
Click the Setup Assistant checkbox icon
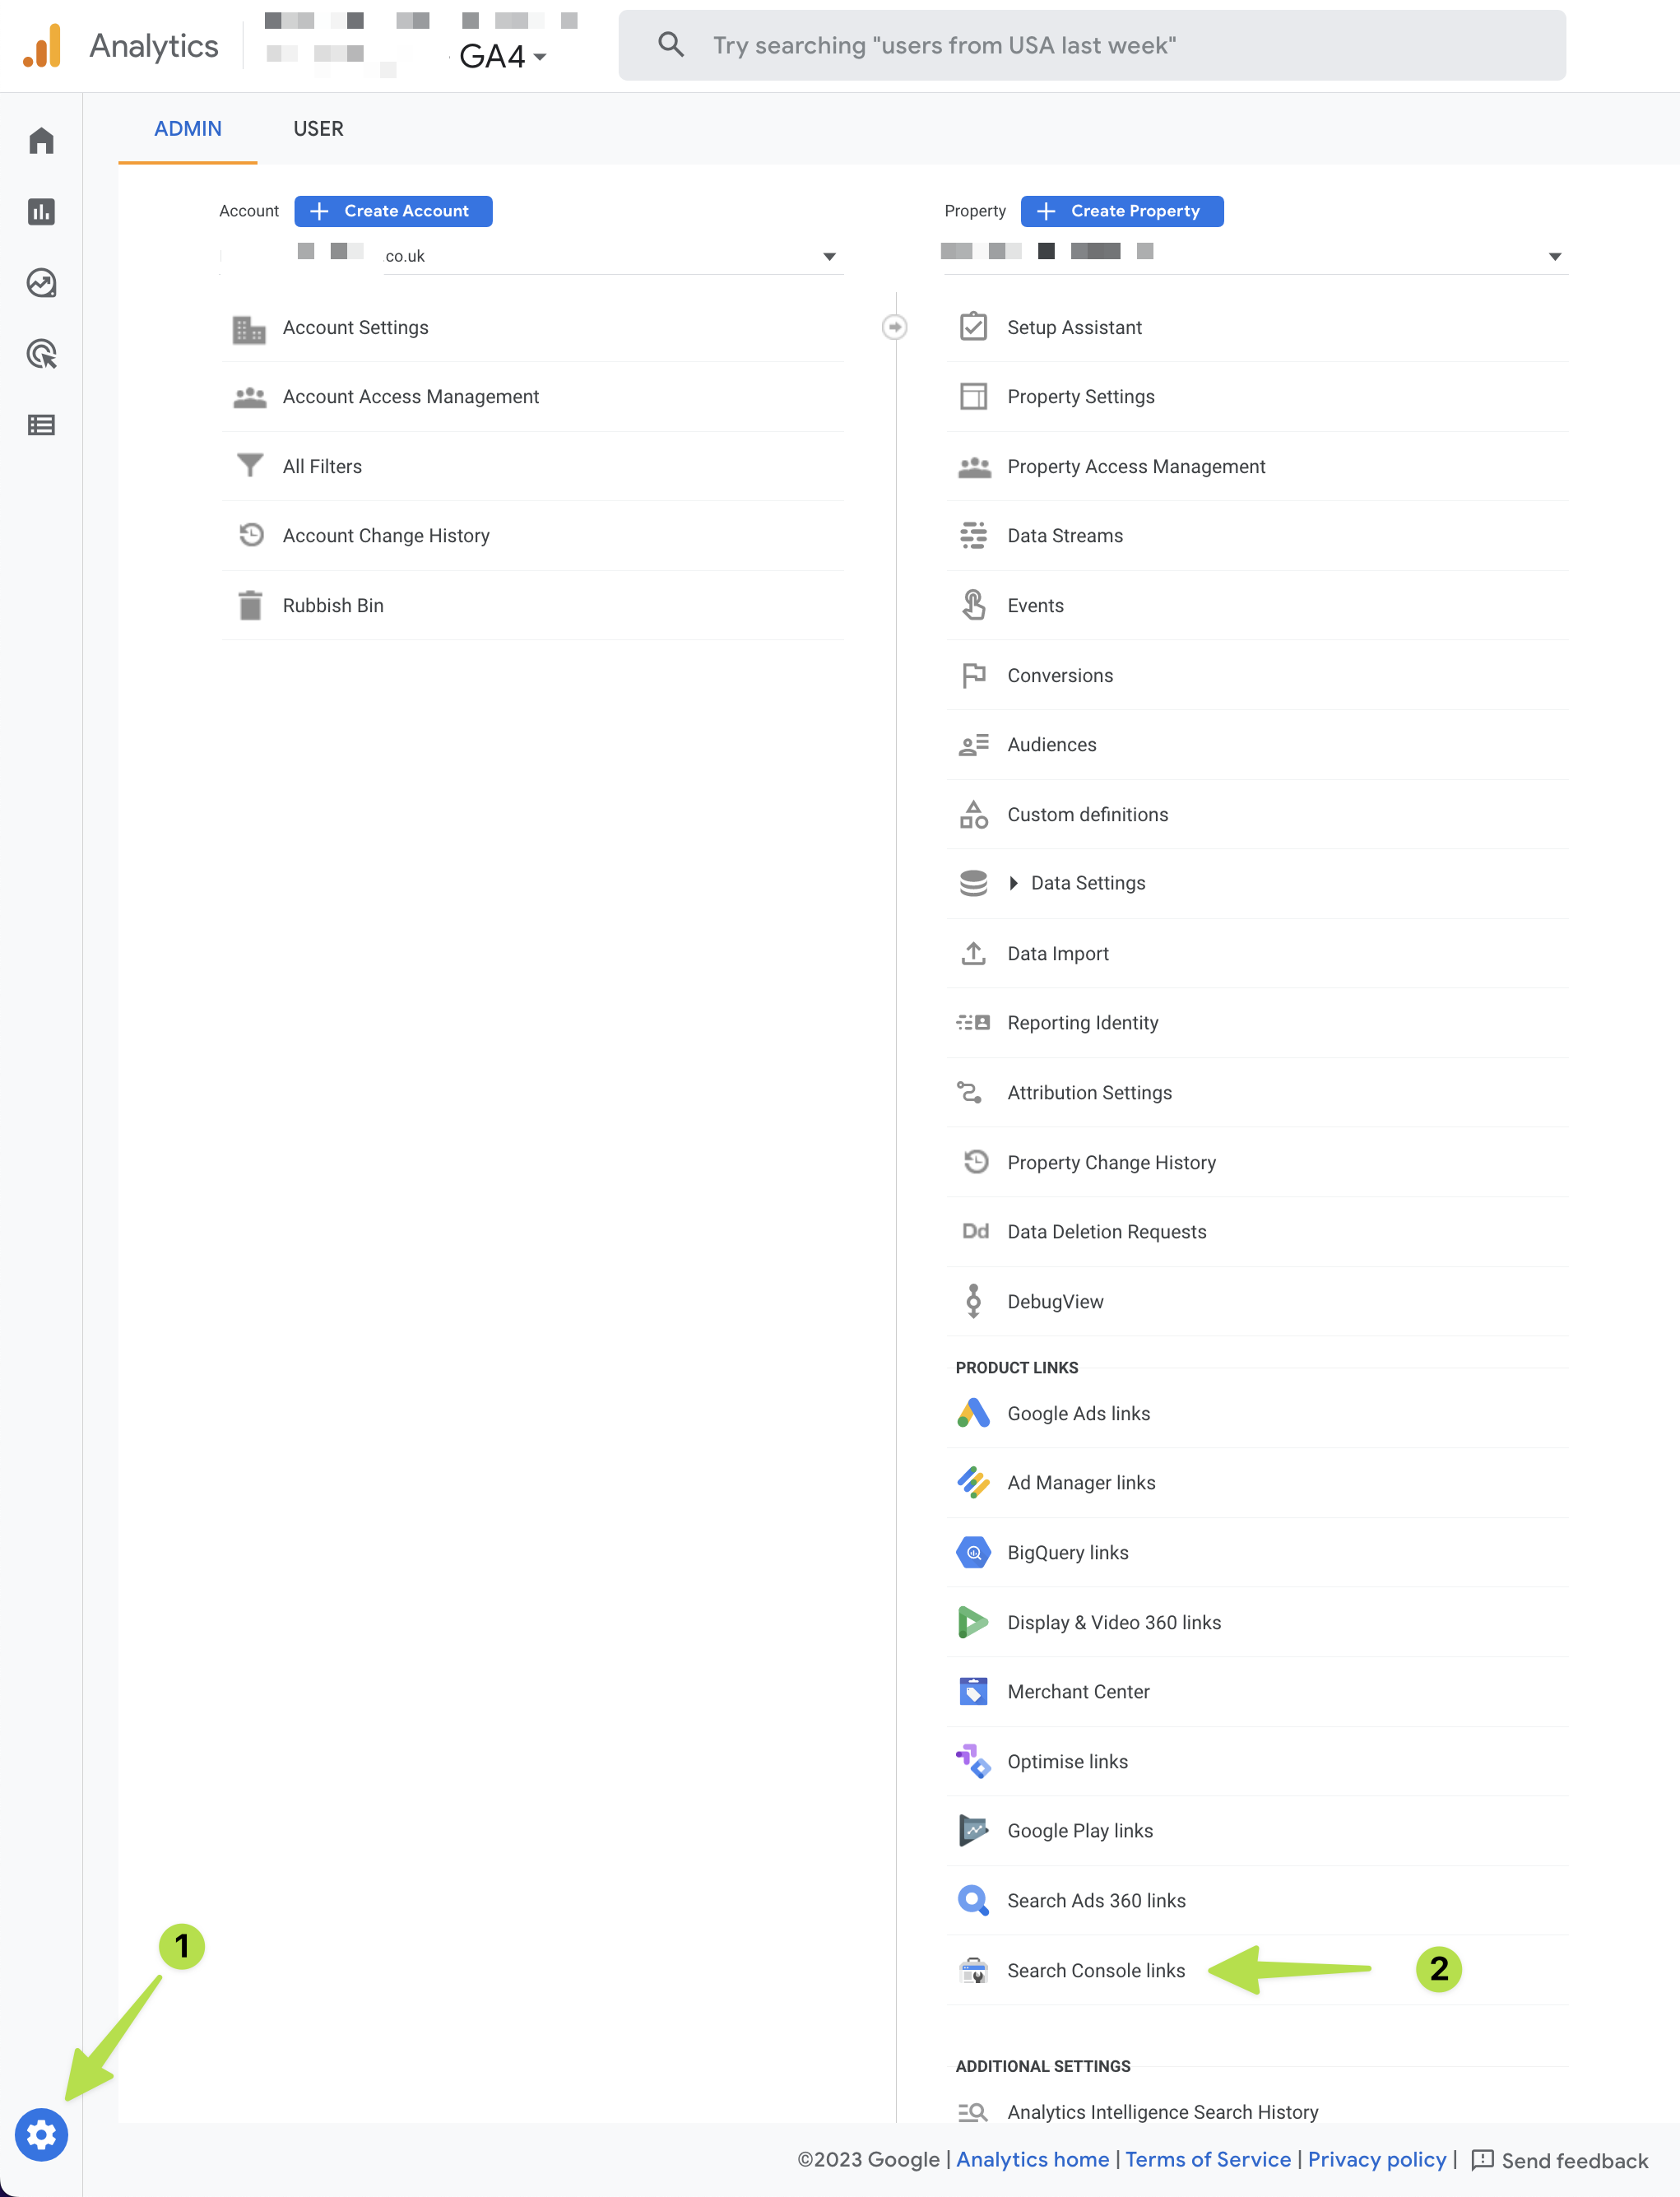pos(973,327)
